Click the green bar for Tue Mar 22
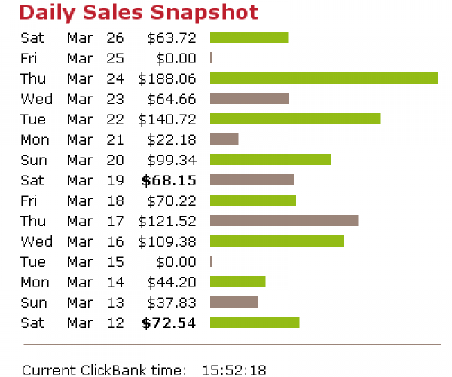Image resolution: width=452 pixels, height=377 pixels. click(295, 119)
